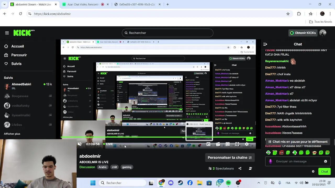Image resolution: width=335 pixels, height=188 pixels.
Task: Open chat settings gear beside Chat button
Action: 313,172
